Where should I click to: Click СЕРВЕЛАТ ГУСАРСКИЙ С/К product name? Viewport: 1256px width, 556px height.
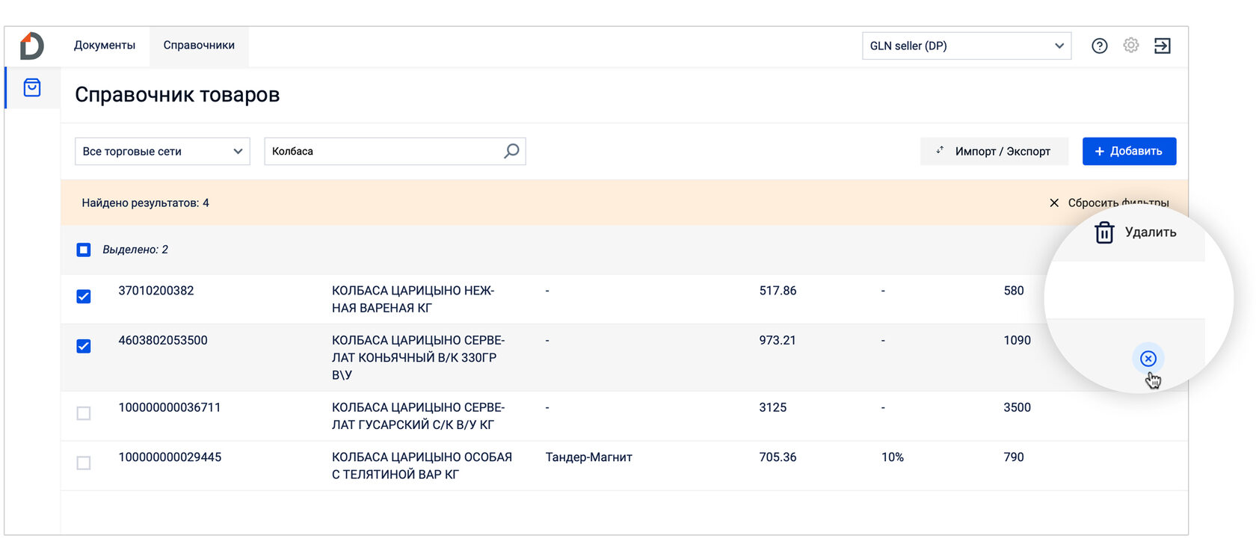tap(419, 416)
